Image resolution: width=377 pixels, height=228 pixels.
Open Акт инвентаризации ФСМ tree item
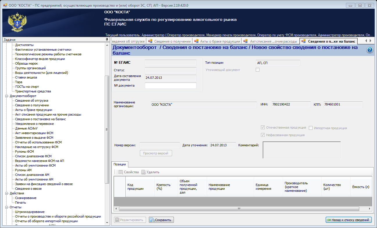(34, 133)
